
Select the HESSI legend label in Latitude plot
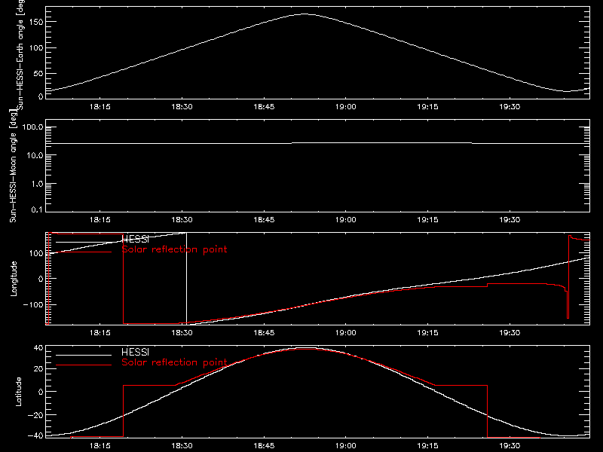[x=135, y=352]
